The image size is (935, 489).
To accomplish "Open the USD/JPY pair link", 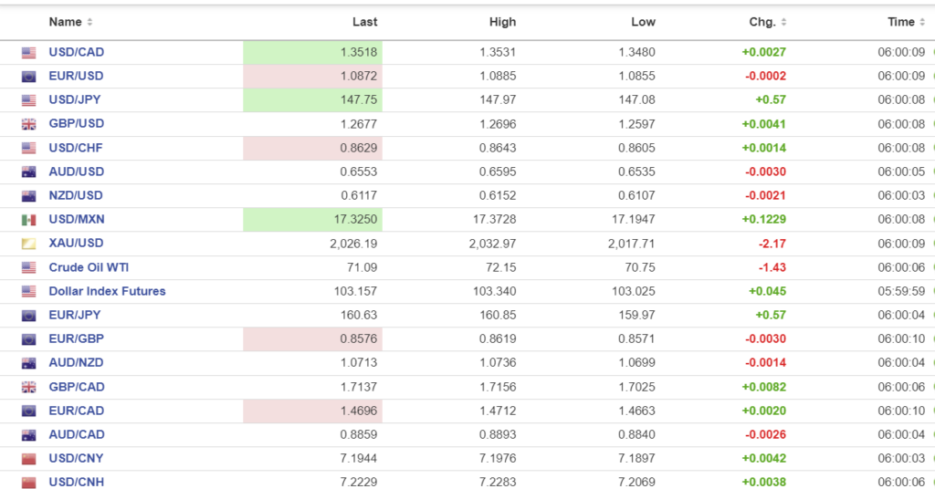I will tap(76, 100).
